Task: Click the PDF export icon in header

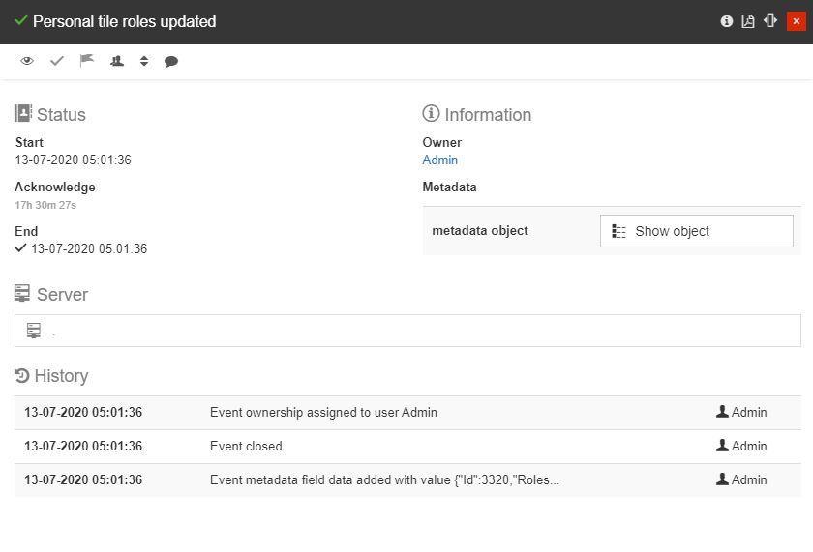Action: 747,21
